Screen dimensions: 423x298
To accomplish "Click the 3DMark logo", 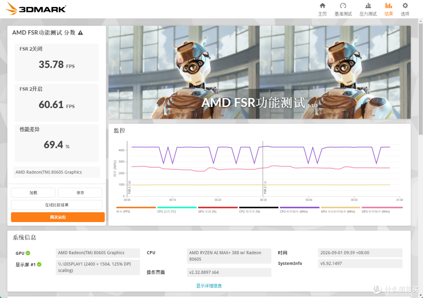I will pos(36,8).
